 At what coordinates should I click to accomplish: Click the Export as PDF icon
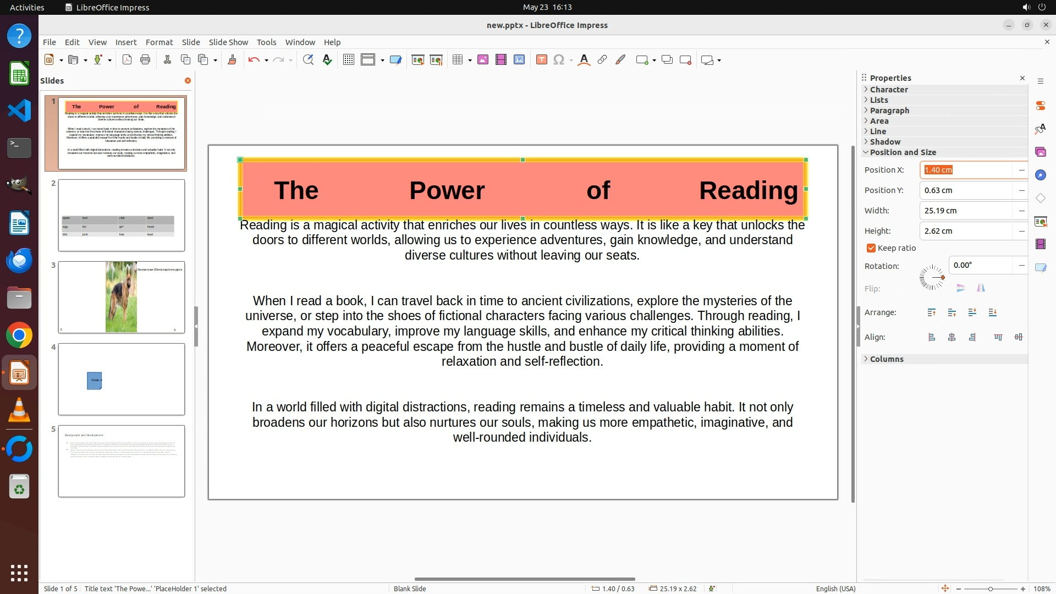coord(127,60)
